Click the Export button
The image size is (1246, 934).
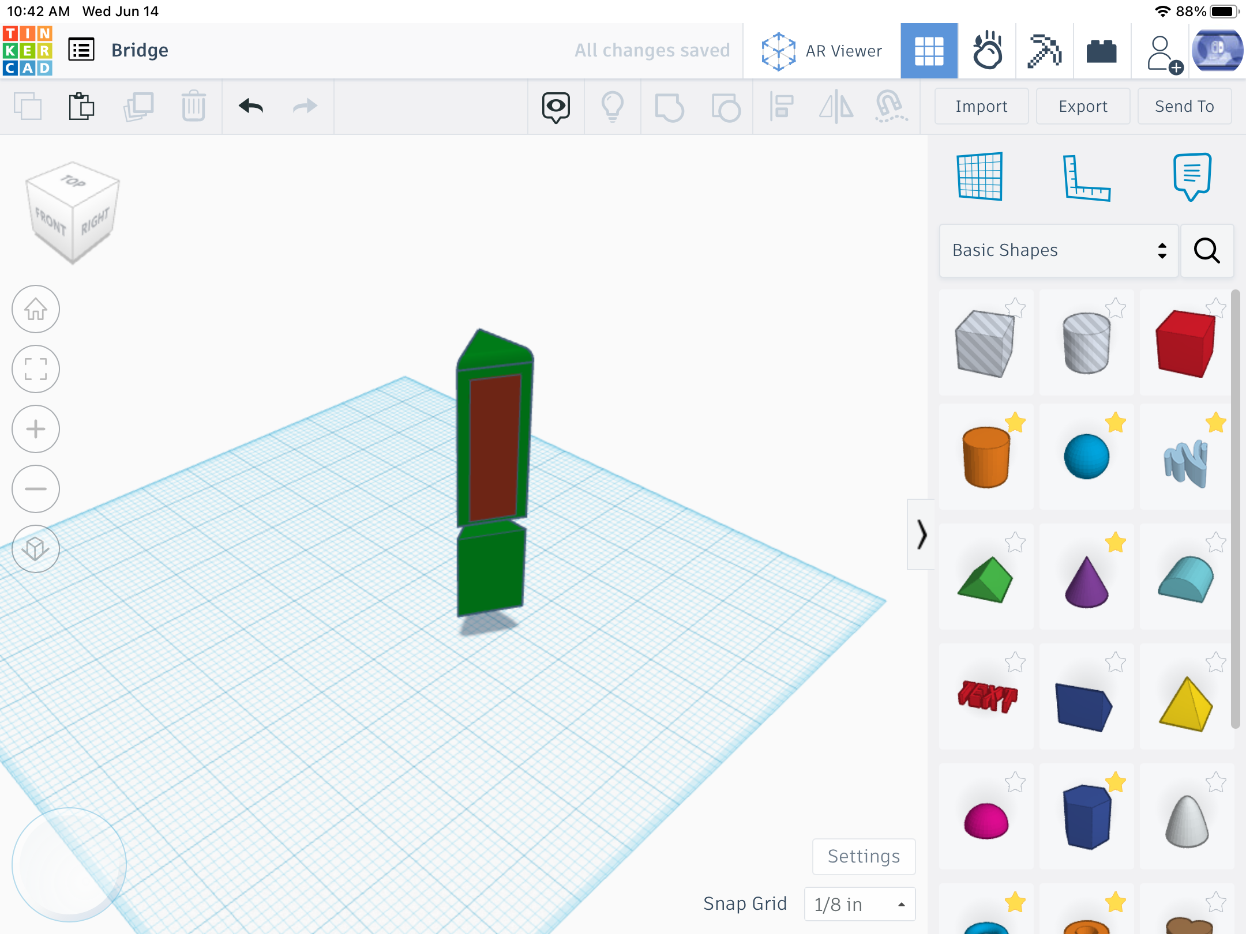pos(1083,107)
